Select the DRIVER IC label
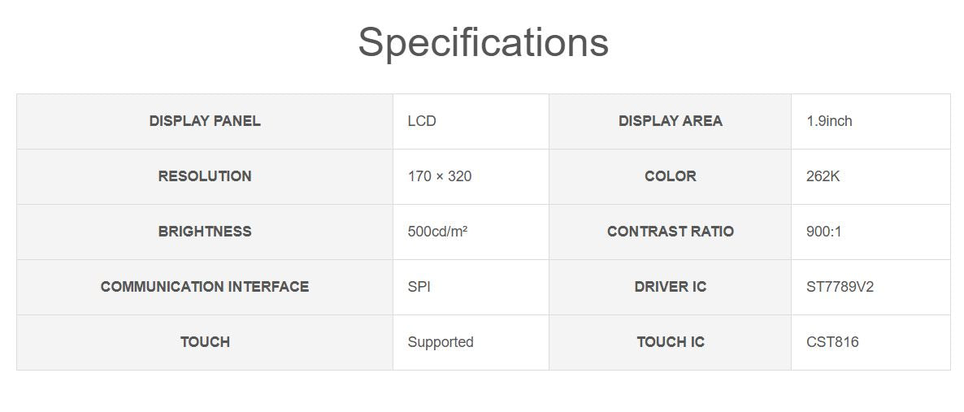Screen dimensions: 964x412 point(670,287)
